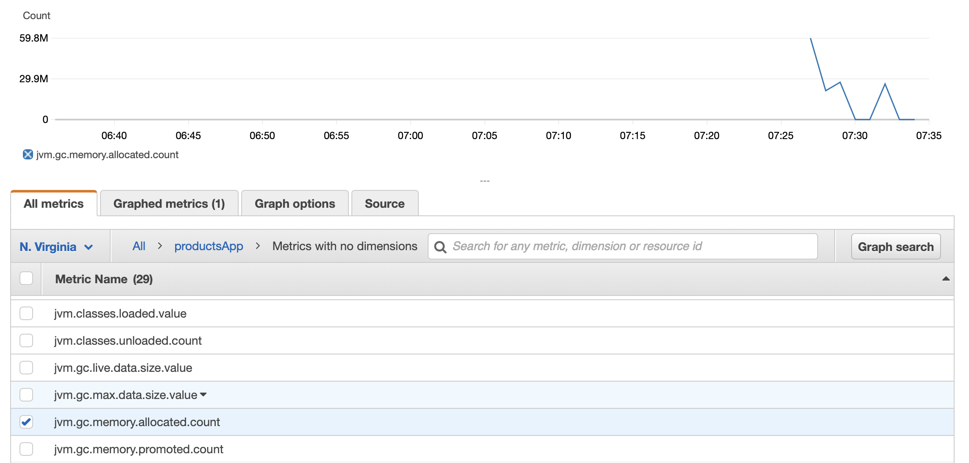Open dropdown arrow beside jvm.gc.max.data.size.value
The width and height of the screenshot is (969, 463).
click(x=203, y=395)
